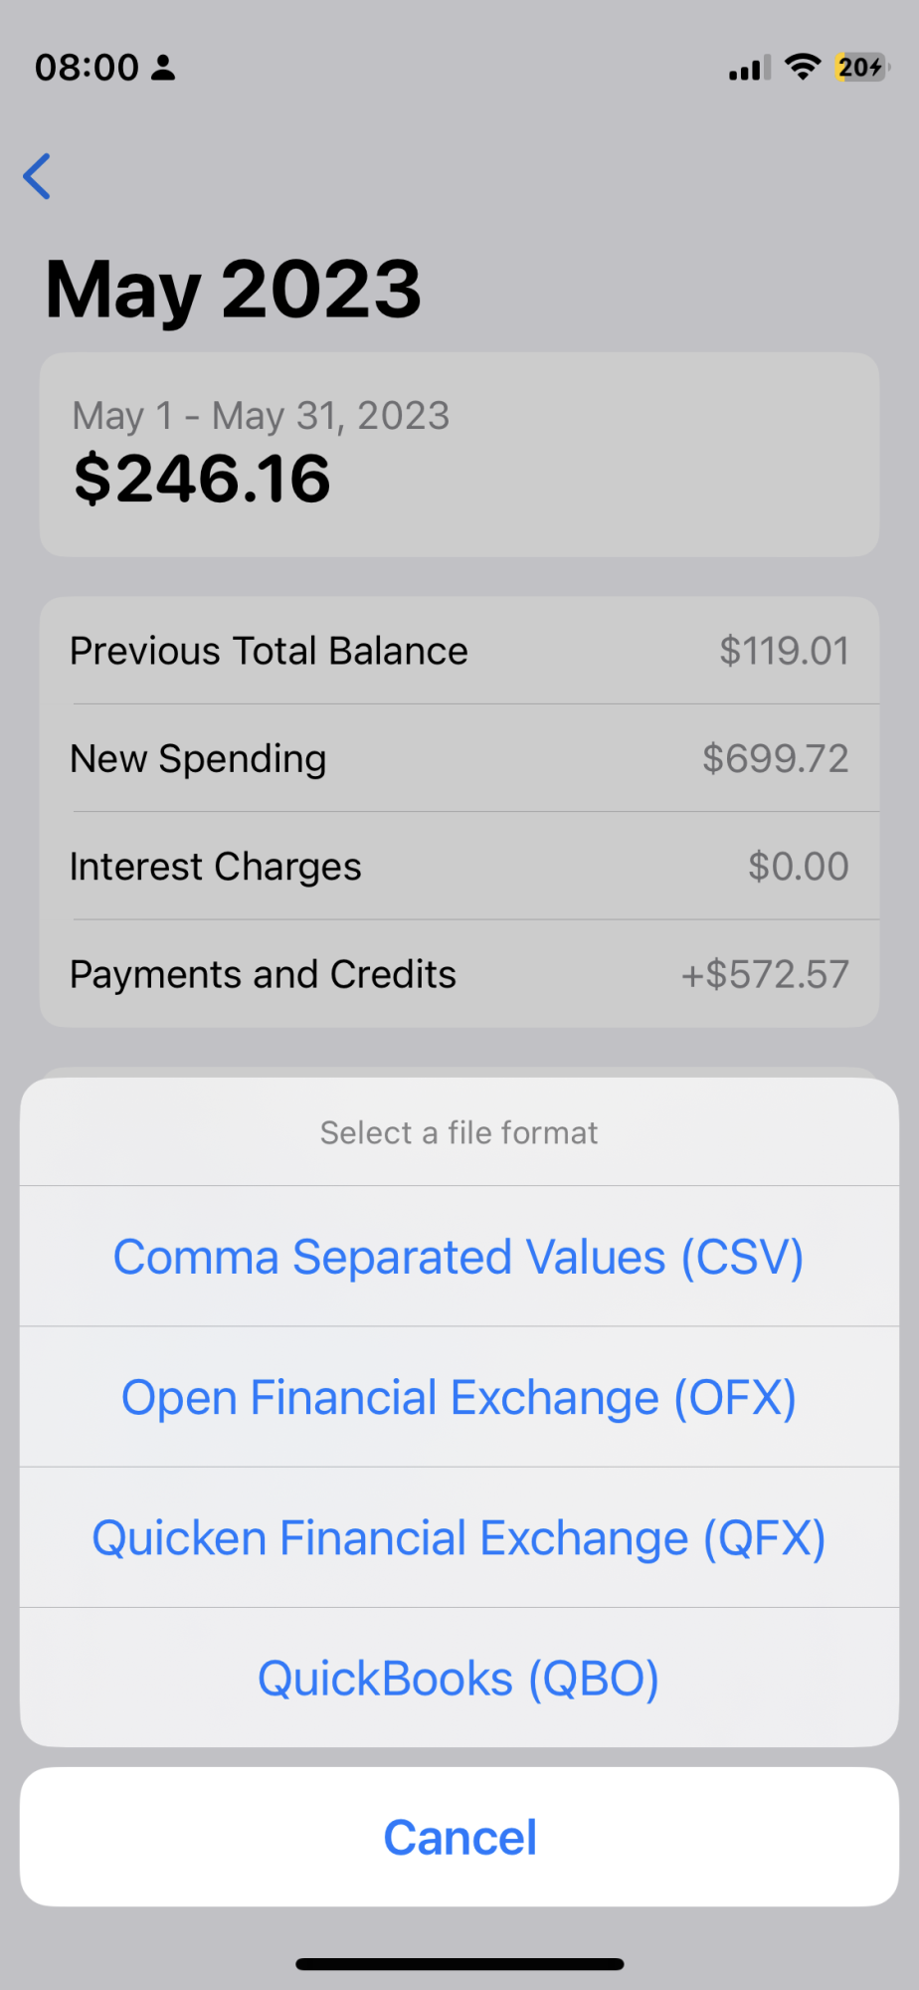Tap the May 1 - May 31, 2023 date range
Screen dimensions: 919x1990
click(x=262, y=416)
